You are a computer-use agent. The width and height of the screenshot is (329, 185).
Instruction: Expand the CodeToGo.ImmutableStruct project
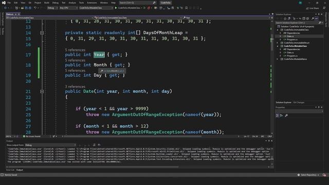(x=278, y=43)
